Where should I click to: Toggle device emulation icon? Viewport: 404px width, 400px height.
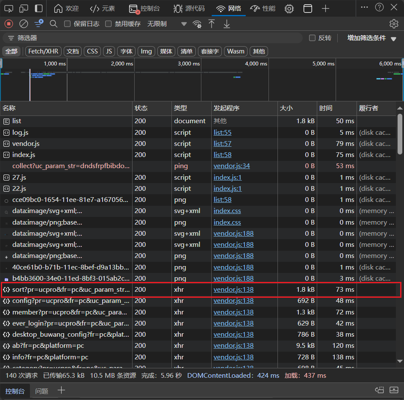pos(24,9)
